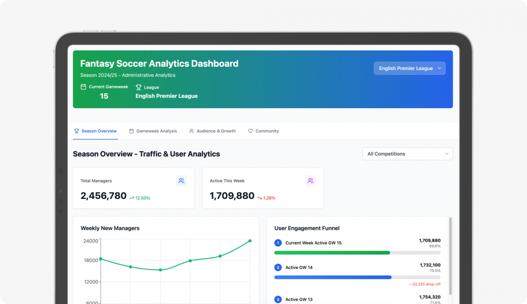Click the Active GW 14 funnel step label
Viewport: 527px width, 304px height.
click(299, 267)
